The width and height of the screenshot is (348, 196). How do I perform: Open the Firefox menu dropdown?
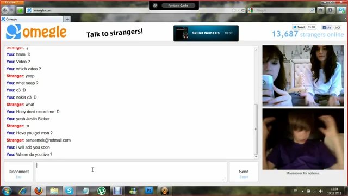[x=12, y=2]
